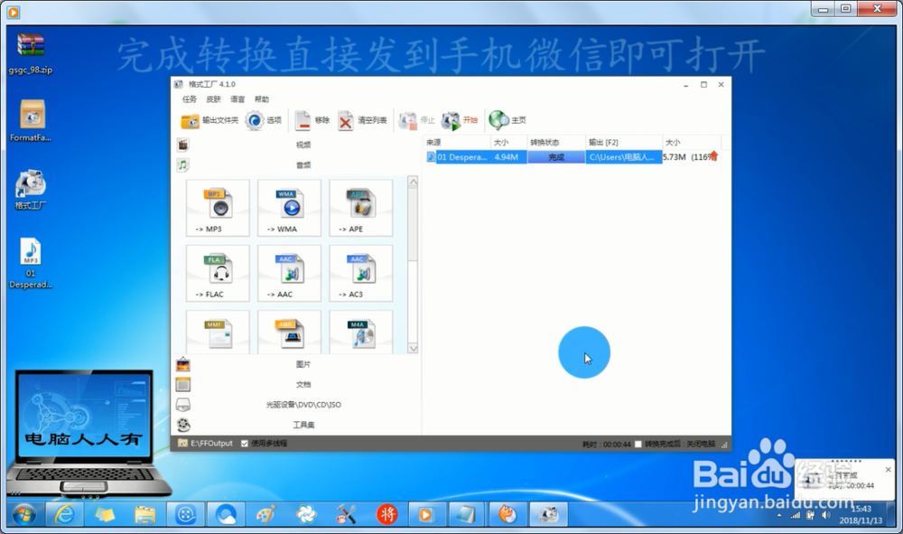Sort by 转换状态 column header

tap(556, 142)
